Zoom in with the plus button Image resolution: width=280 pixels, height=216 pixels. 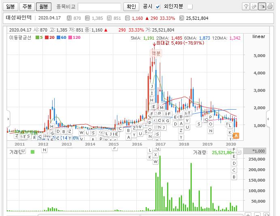(x=248, y=214)
